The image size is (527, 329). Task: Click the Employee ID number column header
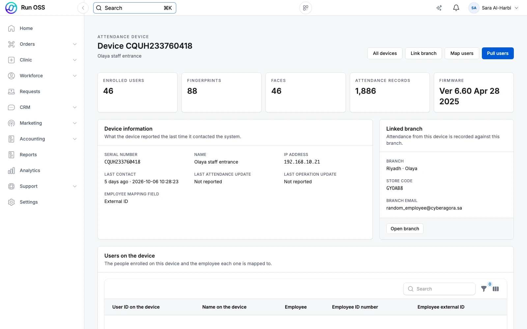tap(355, 307)
